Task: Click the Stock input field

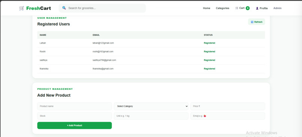Action: pos(75,116)
